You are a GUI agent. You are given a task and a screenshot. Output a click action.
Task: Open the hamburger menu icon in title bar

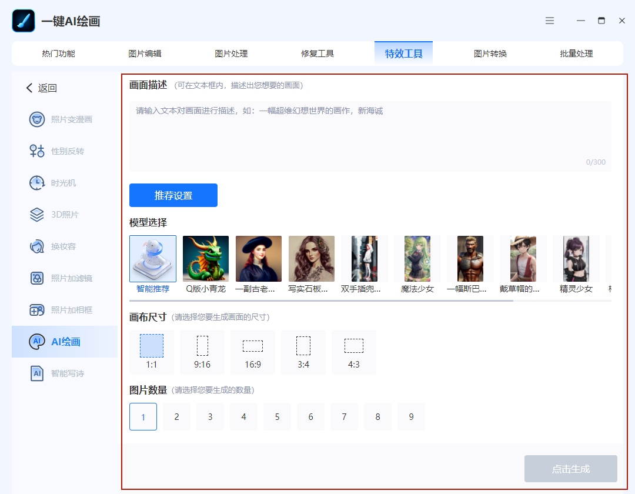tap(550, 21)
